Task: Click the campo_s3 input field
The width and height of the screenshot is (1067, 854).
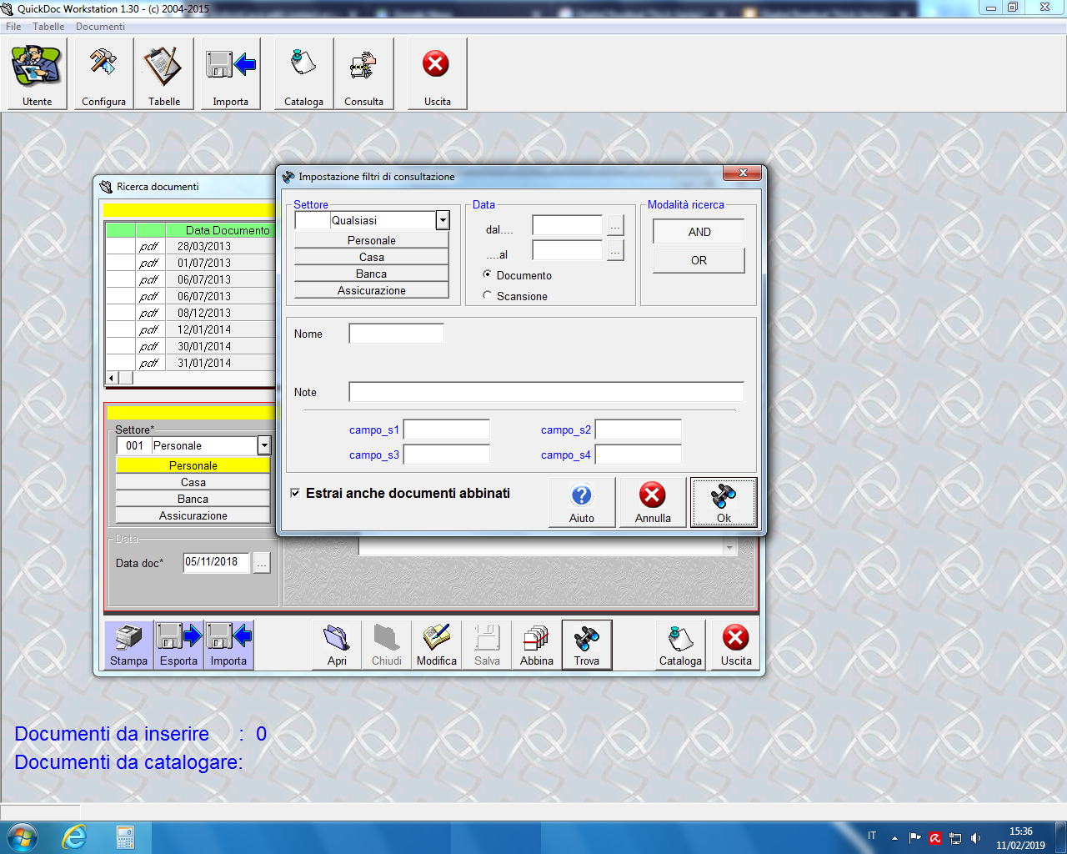Action: tap(446, 455)
